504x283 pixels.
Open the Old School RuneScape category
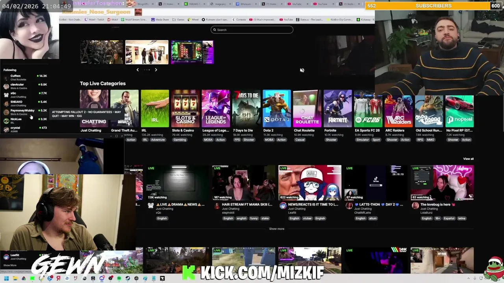tap(429, 111)
